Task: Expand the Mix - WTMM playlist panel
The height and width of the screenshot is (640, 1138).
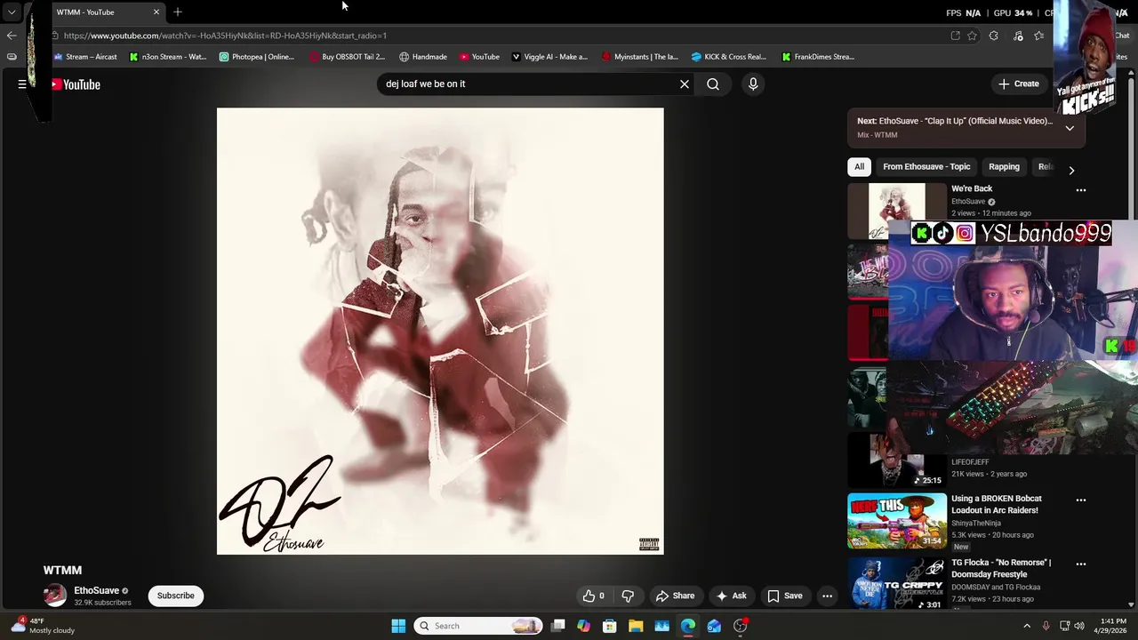Action: [1070, 128]
